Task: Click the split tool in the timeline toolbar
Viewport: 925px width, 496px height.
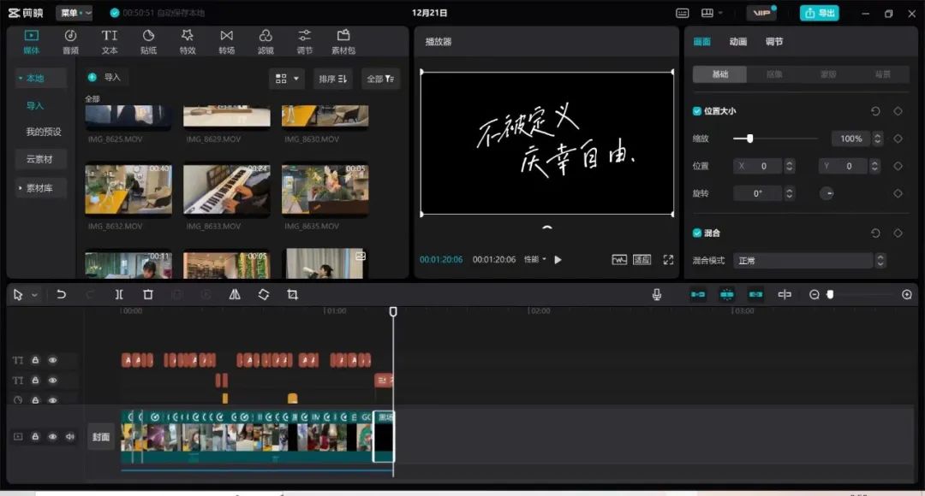Action: coord(119,294)
